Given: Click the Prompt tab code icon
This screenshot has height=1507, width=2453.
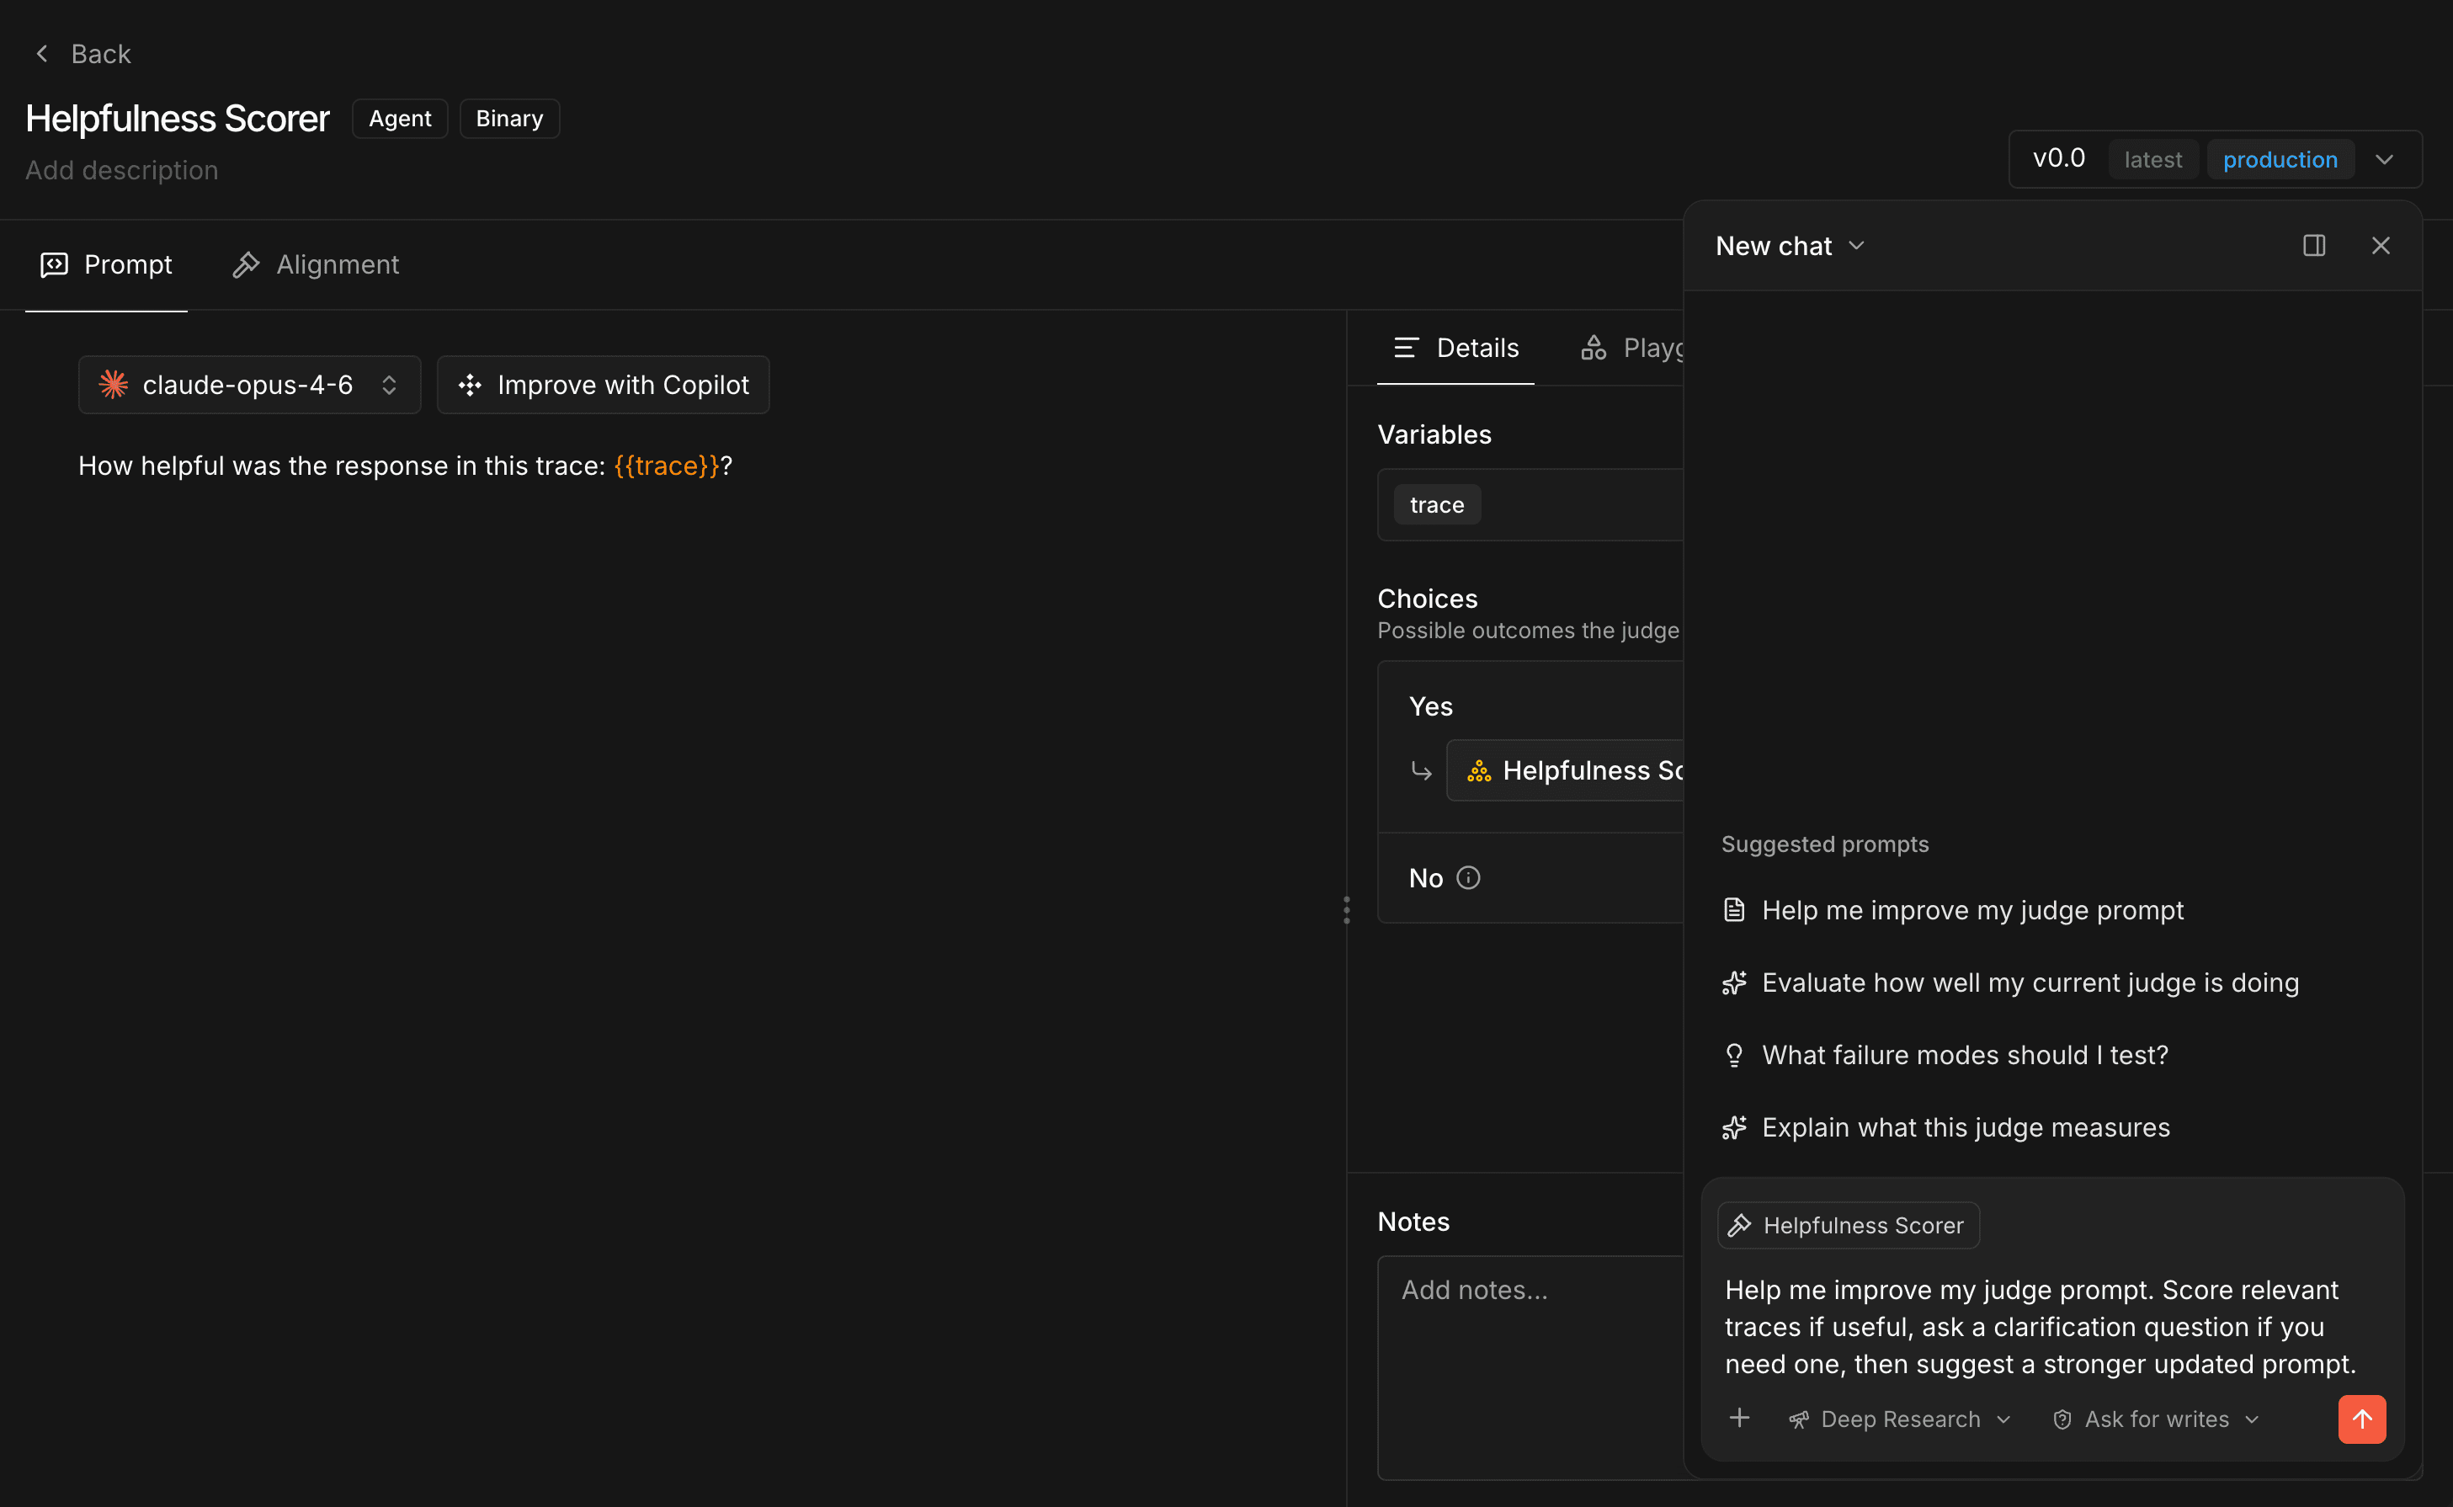Looking at the screenshot, I should 54,264.
